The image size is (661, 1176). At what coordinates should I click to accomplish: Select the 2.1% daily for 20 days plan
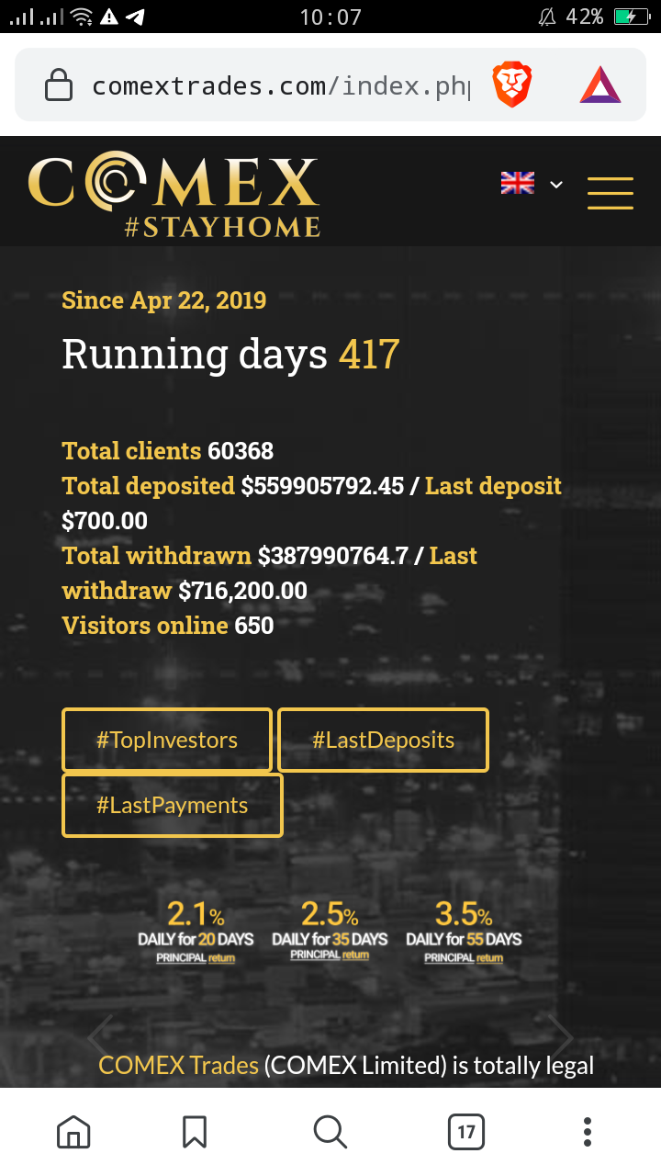(x=196, y=932)
